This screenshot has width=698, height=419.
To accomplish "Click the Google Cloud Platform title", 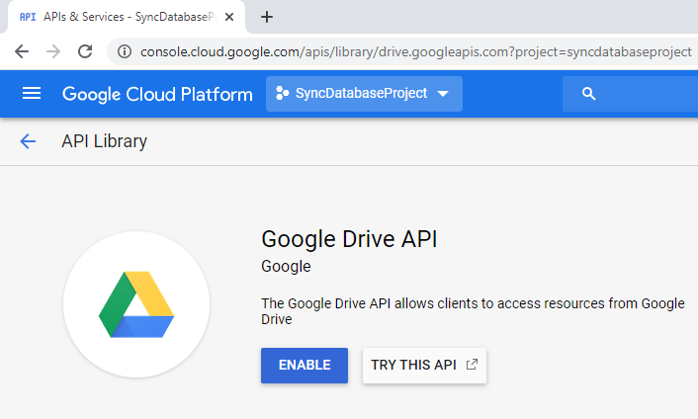I will (x=153, y=94).
